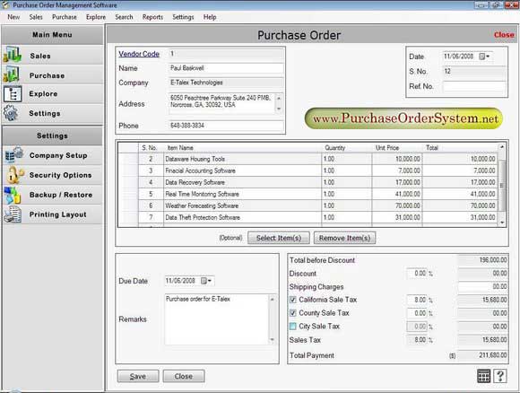The width and height of the screenshot is (520, 393).
Task: Click the Sales bar-chart icon
Action: (x=13, y=55)
